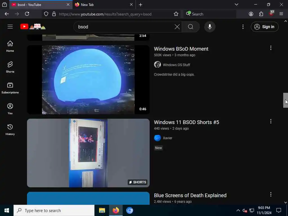Click the Windows 11 BSOD Shorts #5 title
288x216 pixels.
coord(186,122)
